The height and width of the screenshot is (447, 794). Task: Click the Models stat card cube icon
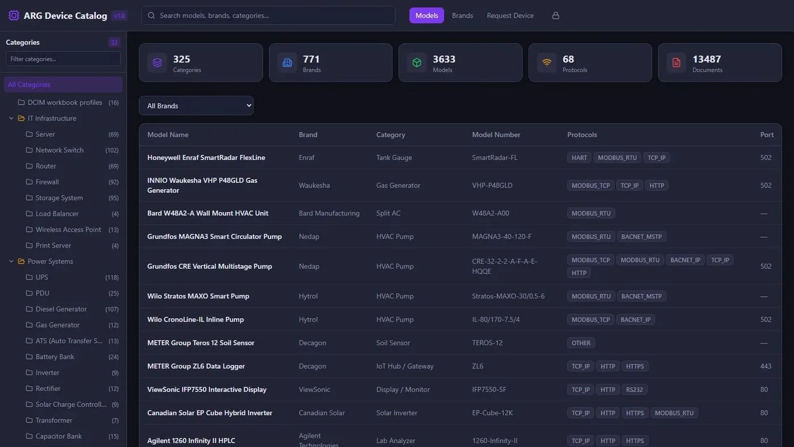point(417,62)
